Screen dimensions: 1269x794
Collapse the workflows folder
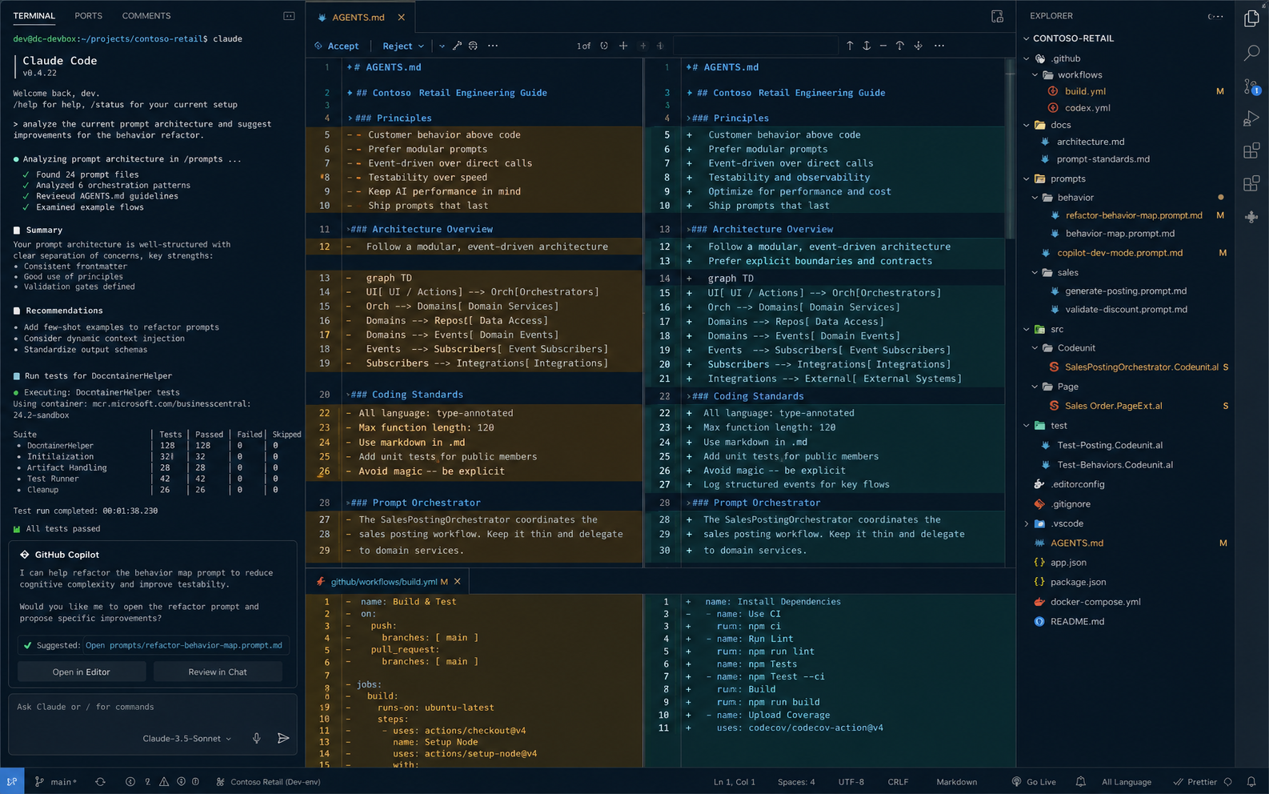click(x=1035, y=75)
